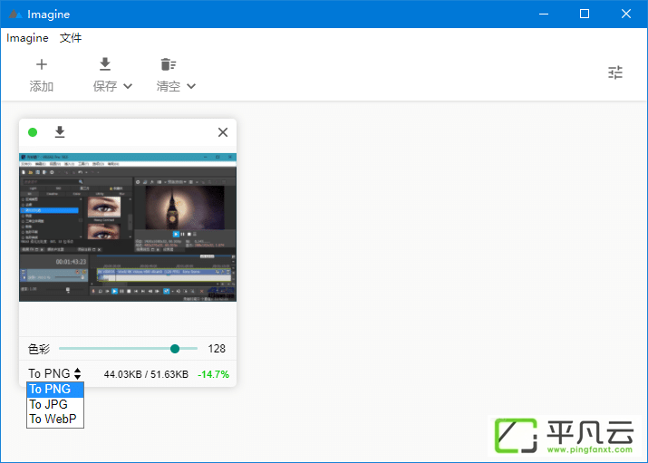
Task: Remove the image card with X
Action: click(x=223, y=132)
